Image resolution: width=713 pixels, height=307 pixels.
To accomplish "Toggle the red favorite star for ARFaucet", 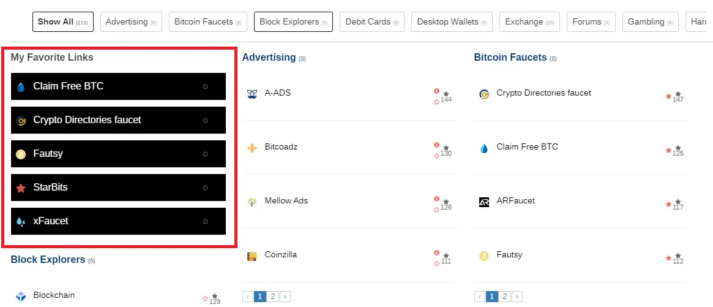I will point(668,204).
